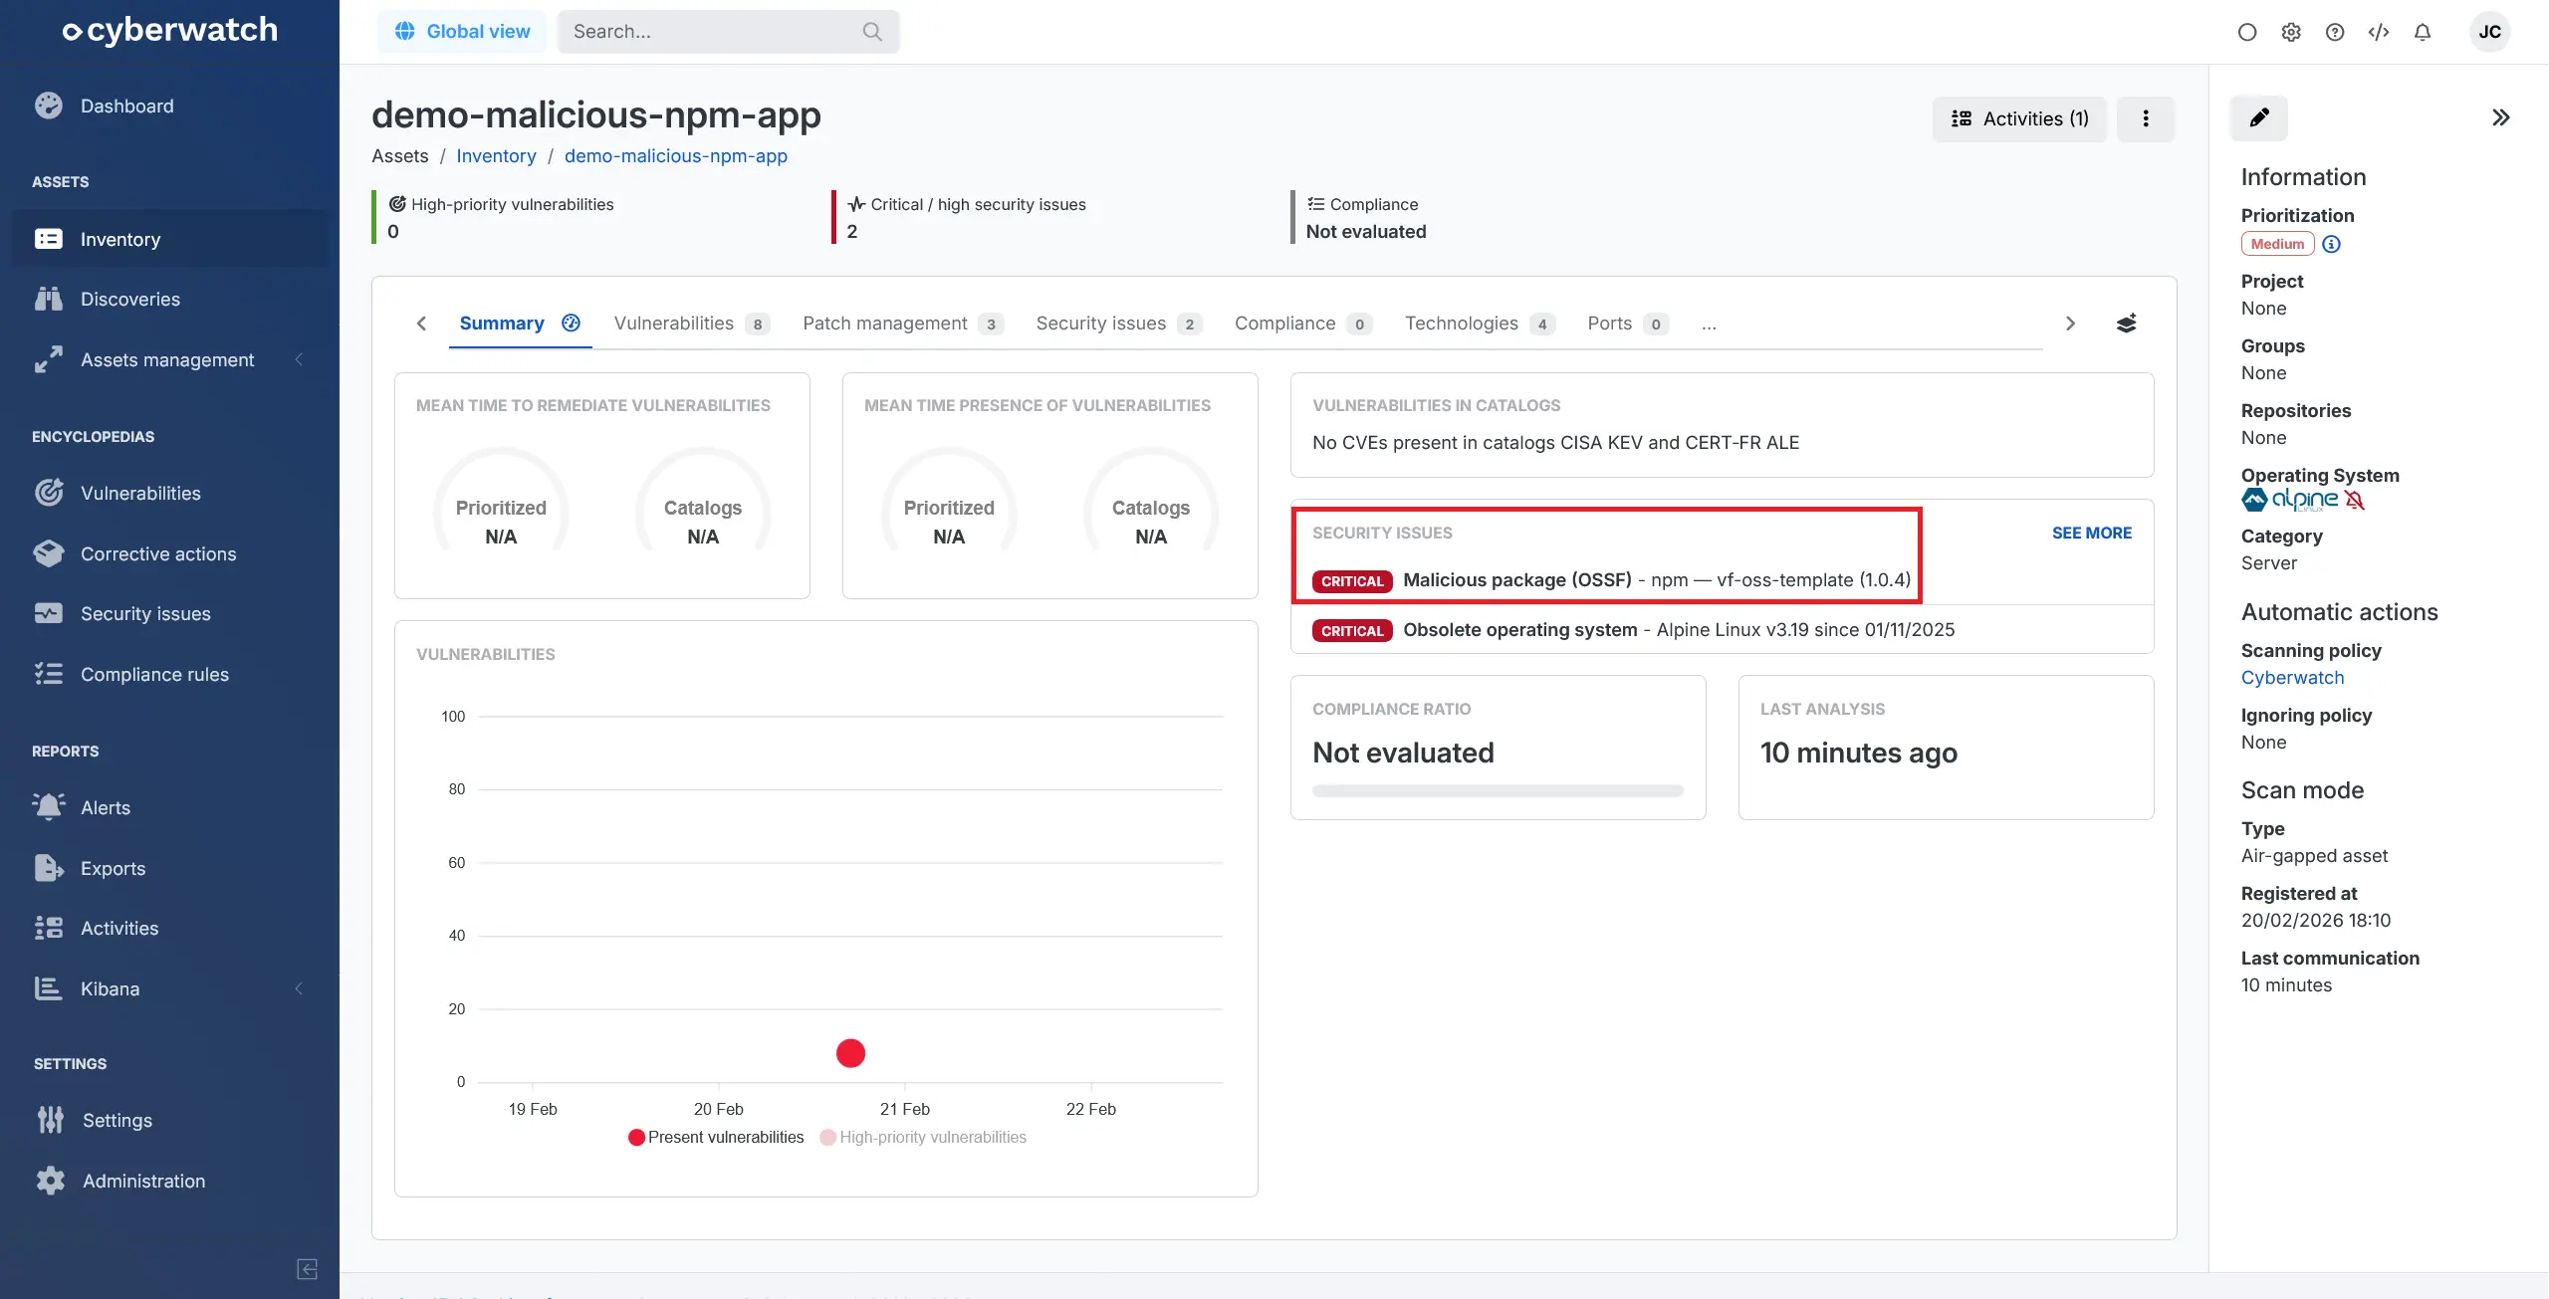Toggle High-priority vulnerabilities legend item
The height and width of the screenshot is (1299, 2549).
[923, 1137]
